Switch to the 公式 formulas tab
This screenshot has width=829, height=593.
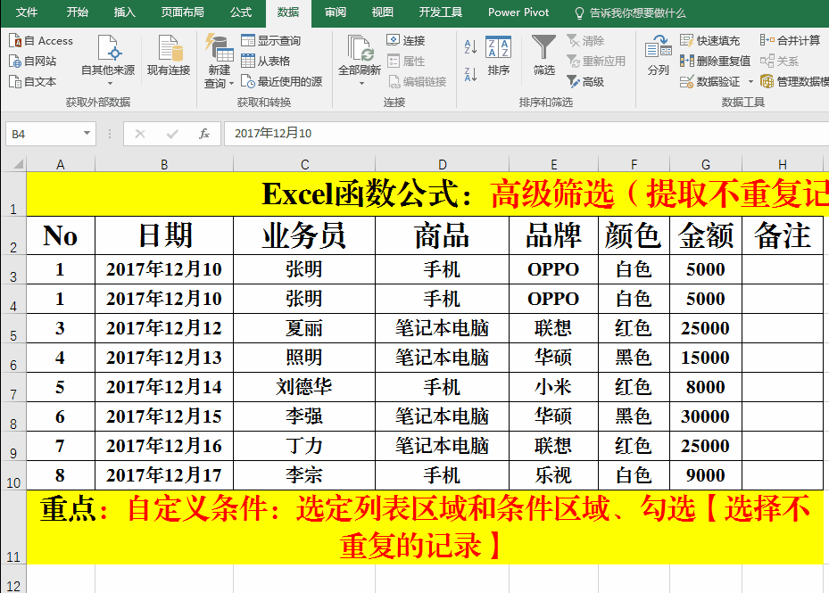click(x=241, y=12)
